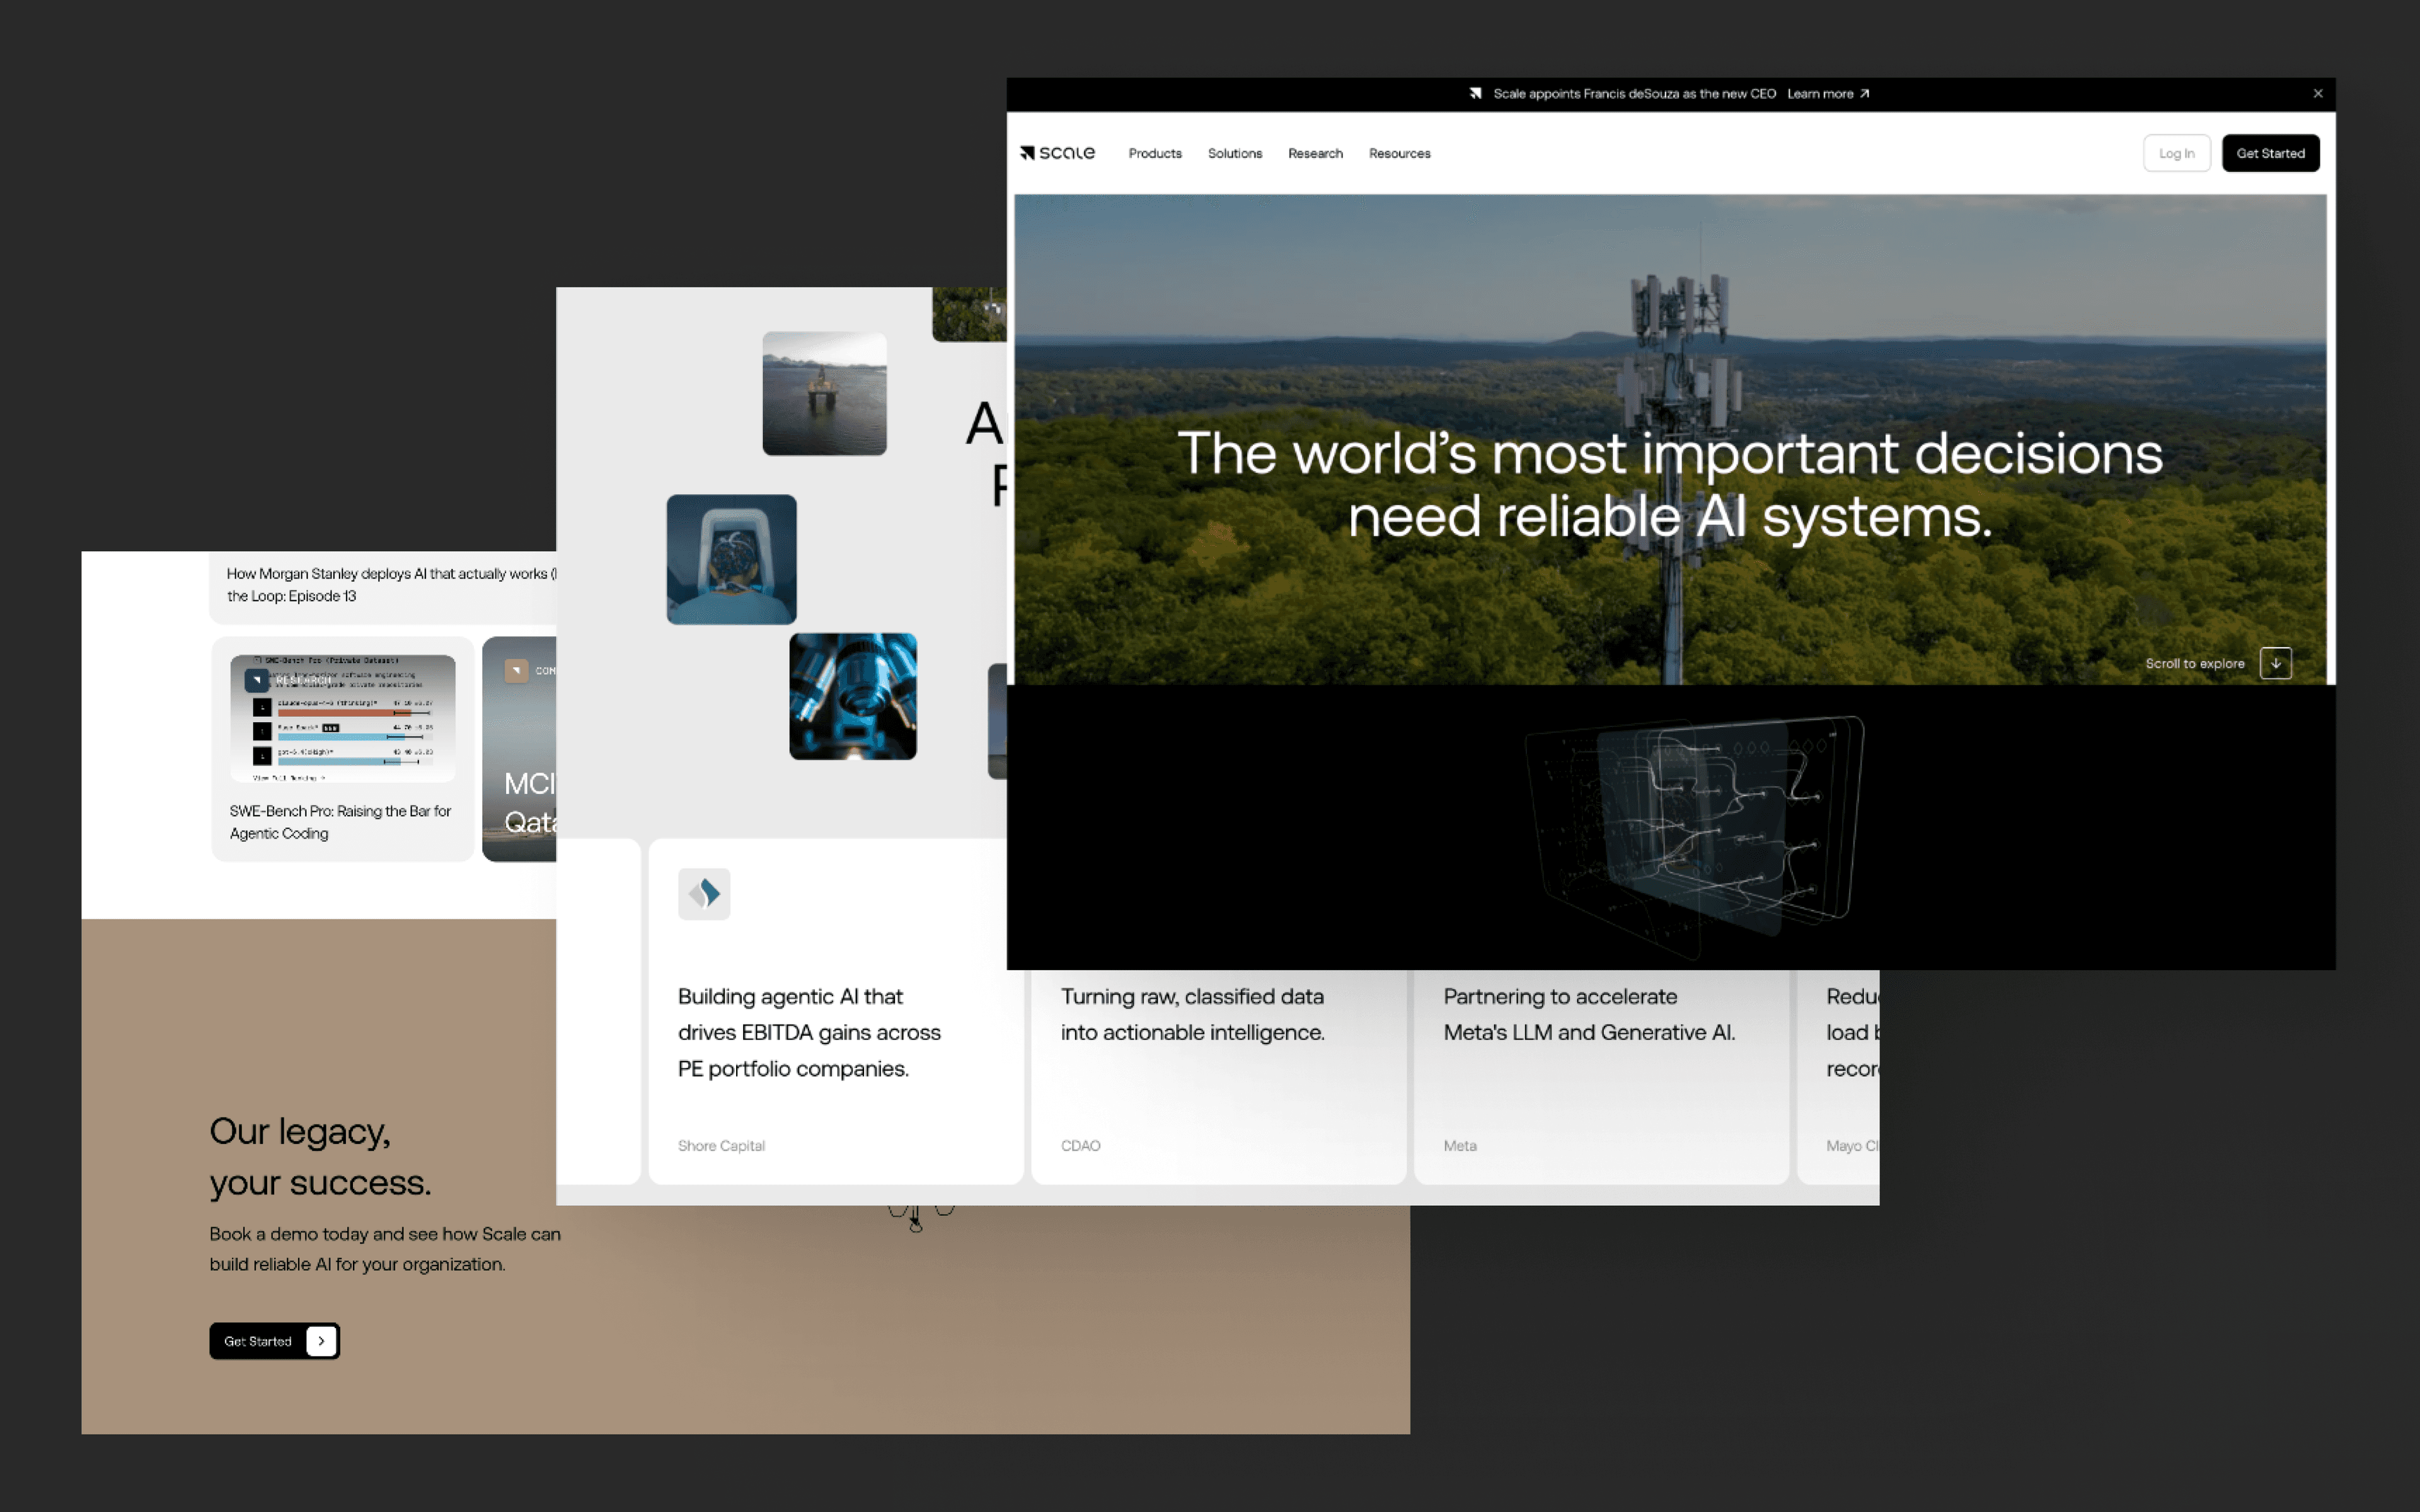Open the oil rig ship thumbnail

824,393
